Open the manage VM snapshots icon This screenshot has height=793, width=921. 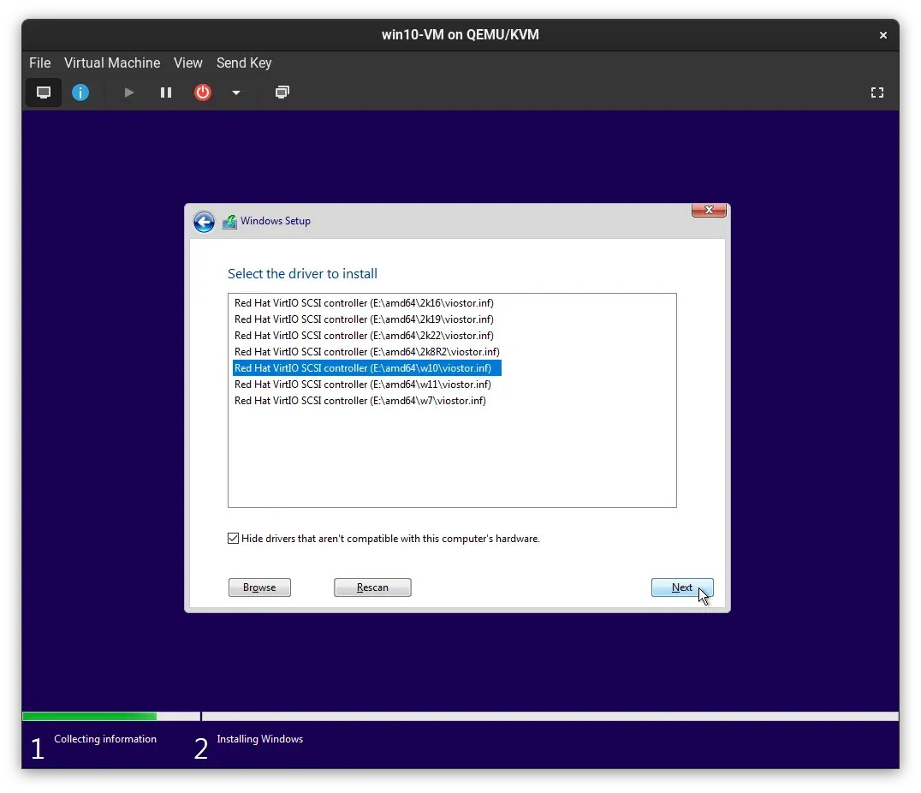(282, 92)
